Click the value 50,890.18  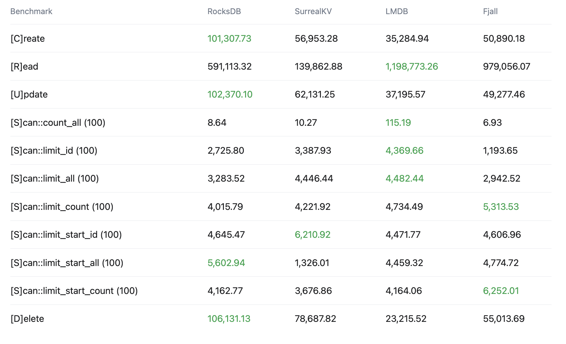click(504, 39)
